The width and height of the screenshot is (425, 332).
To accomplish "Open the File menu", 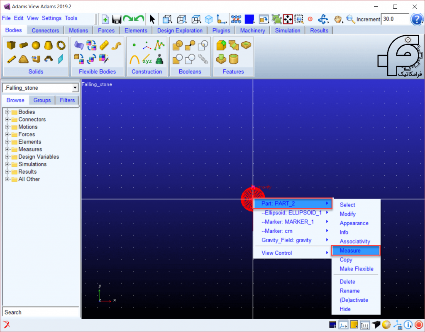I will [6, 18].
